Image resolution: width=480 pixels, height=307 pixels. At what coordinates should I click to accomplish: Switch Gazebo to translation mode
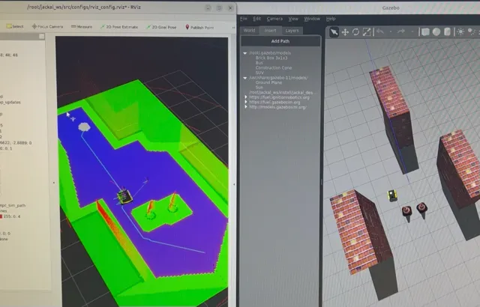(x=345, y=32)
